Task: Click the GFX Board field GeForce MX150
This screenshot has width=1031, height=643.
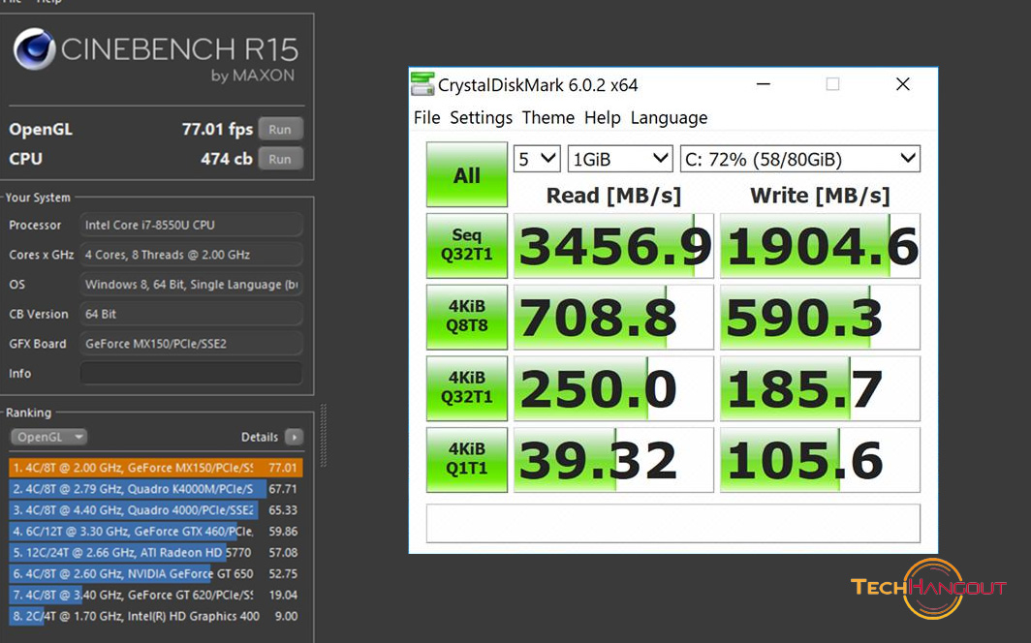Action: pos(191,344)
